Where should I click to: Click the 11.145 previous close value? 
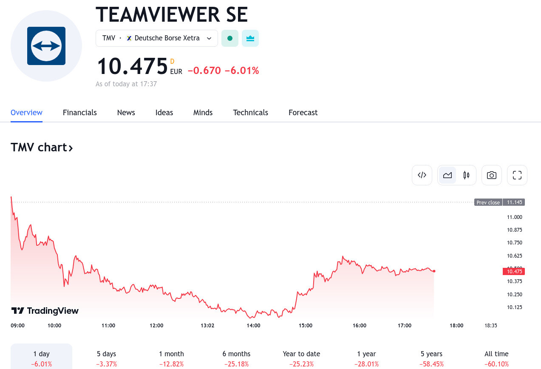pos(514,202)
